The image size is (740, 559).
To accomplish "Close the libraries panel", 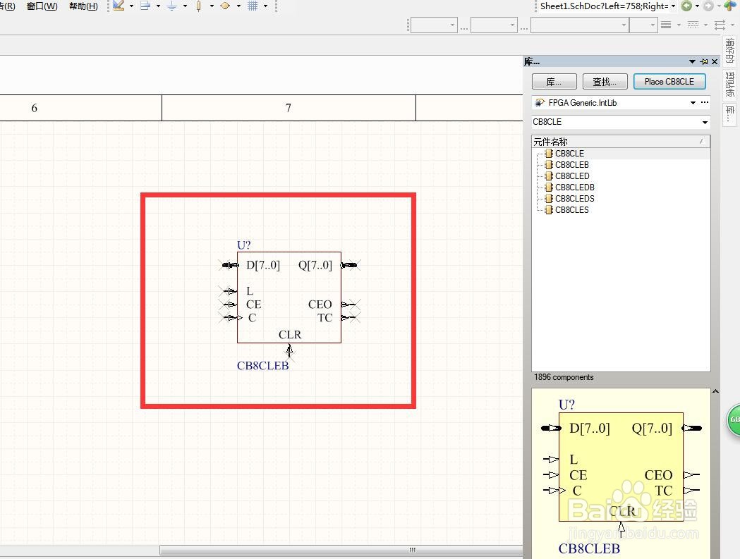I will [715, 62].
